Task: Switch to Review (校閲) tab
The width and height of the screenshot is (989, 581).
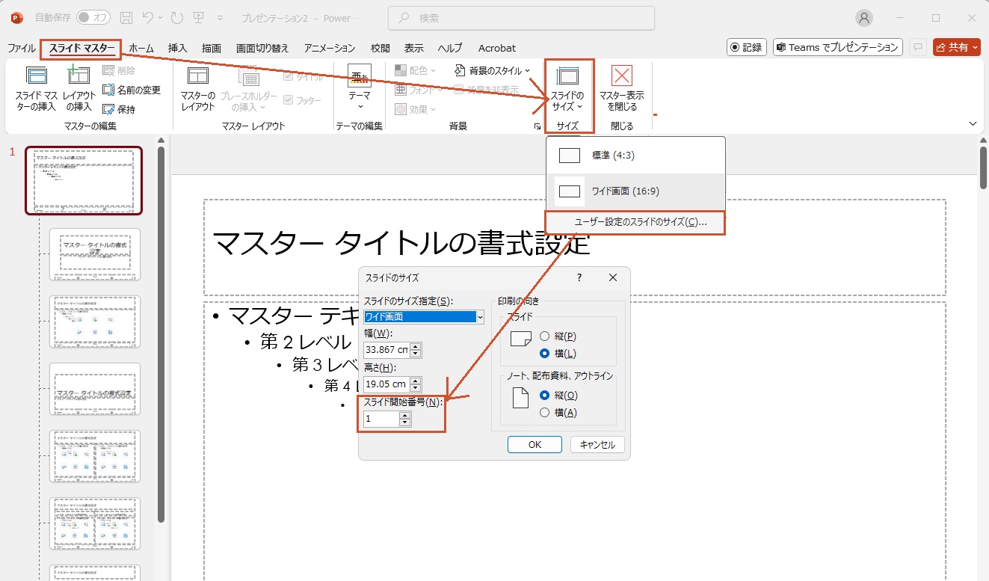Action: [380, 48]
